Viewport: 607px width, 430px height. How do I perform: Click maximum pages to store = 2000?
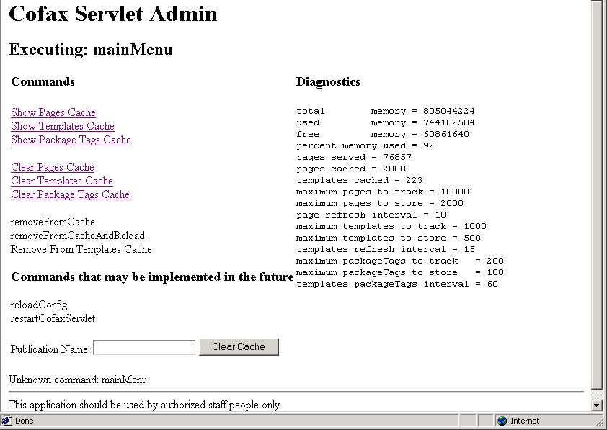click(x=380, y=204)
